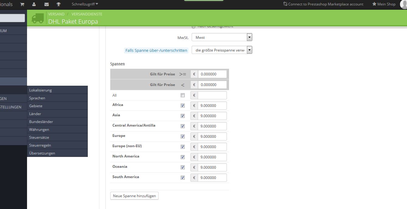
Task: Uncheck the North America checkbox
Action: [183, 157]
